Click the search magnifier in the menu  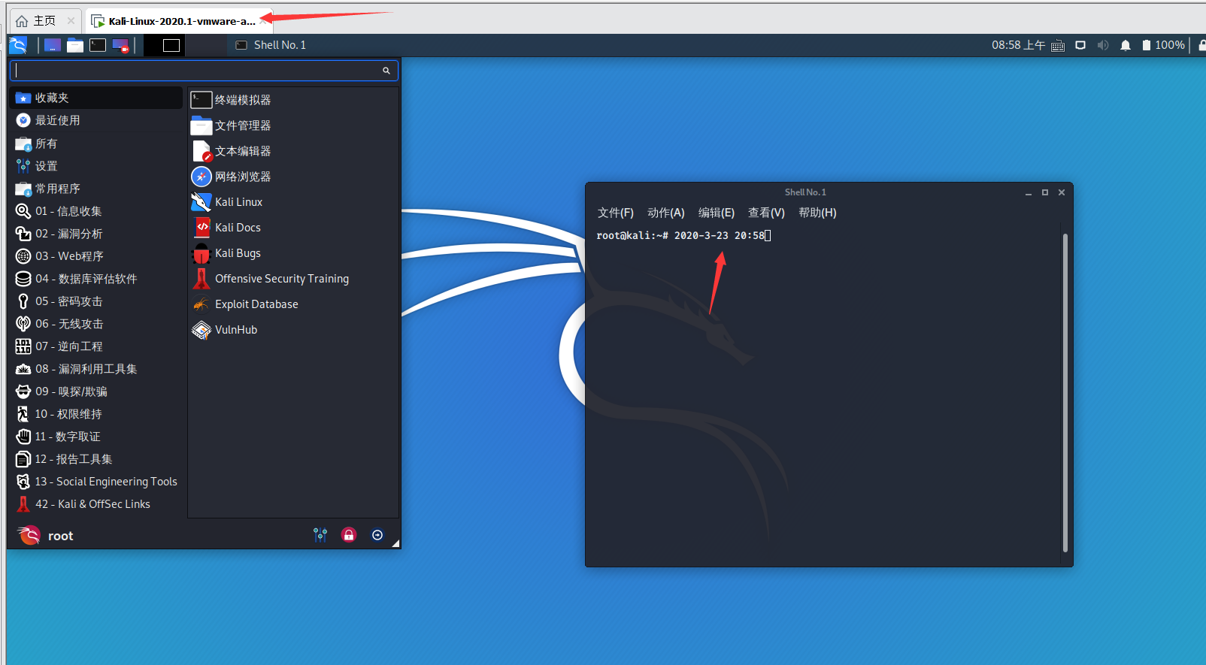pyautogui.click(x=386, y=71)
